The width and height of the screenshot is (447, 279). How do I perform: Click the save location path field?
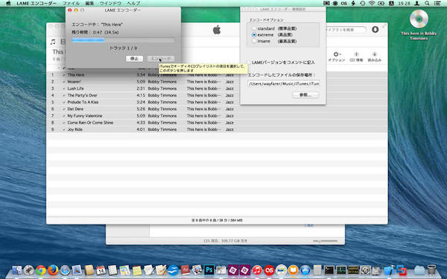(284, 84)
